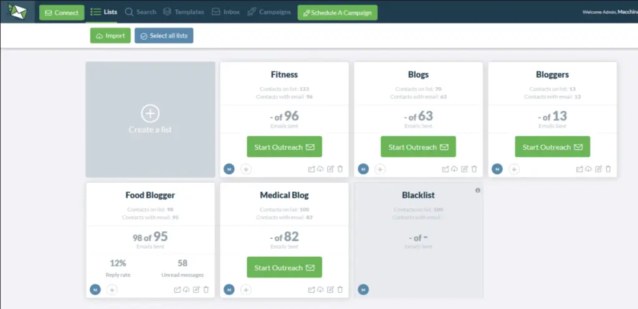Click the export icon on Medical Blog card
Image resolution: width=638 pixels, height=309 pixels.
(312, 290)
